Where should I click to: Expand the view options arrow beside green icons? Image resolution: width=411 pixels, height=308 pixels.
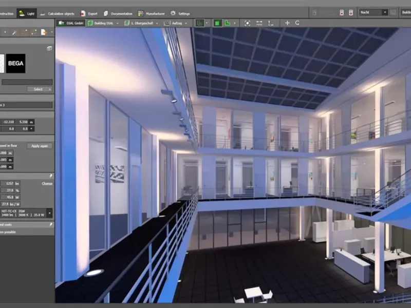[x=235, y=23]
